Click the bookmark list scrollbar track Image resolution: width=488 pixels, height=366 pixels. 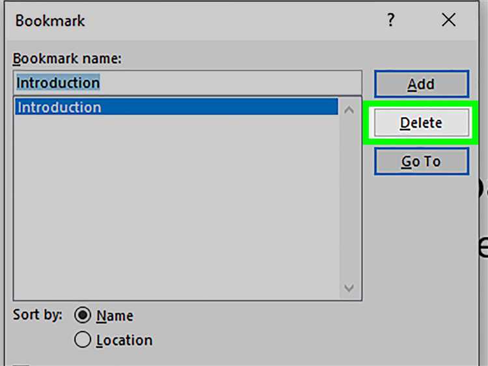pos(349,199)
